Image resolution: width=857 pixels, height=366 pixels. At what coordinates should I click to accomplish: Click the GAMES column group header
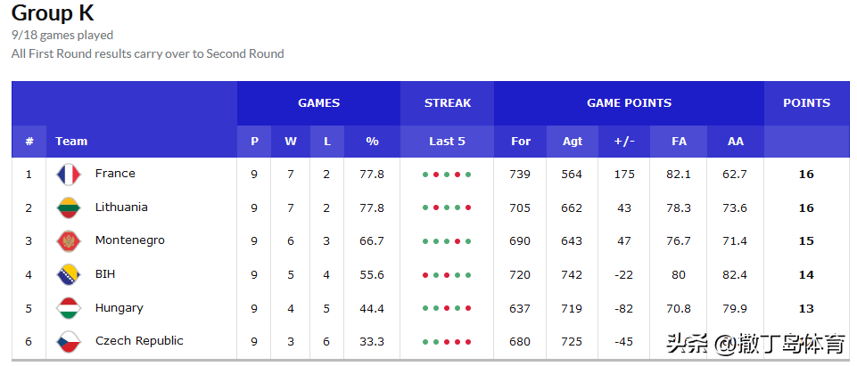(x=318, y=103)
